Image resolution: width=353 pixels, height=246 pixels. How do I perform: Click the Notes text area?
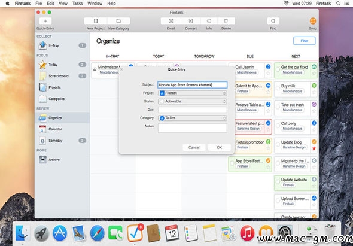(193, 127)
